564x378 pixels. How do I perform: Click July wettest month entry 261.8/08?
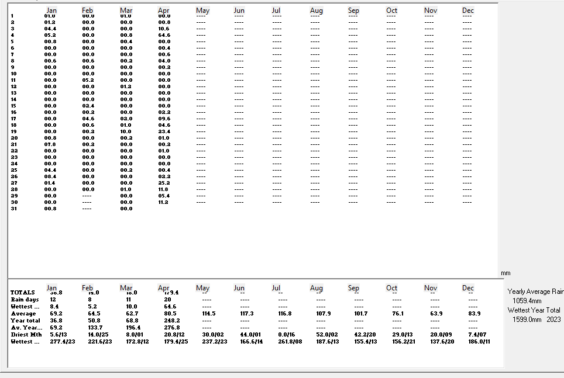290,342
